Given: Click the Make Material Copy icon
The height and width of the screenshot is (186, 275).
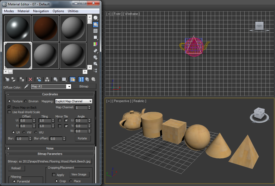Looking at the screenshot, I should [39, 79].
